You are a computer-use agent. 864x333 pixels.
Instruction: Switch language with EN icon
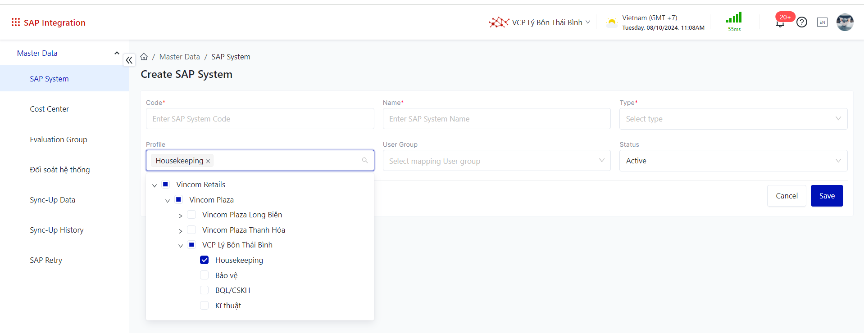[x=822, y=22]
